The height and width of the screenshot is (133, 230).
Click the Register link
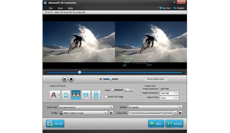coord(179,8)
